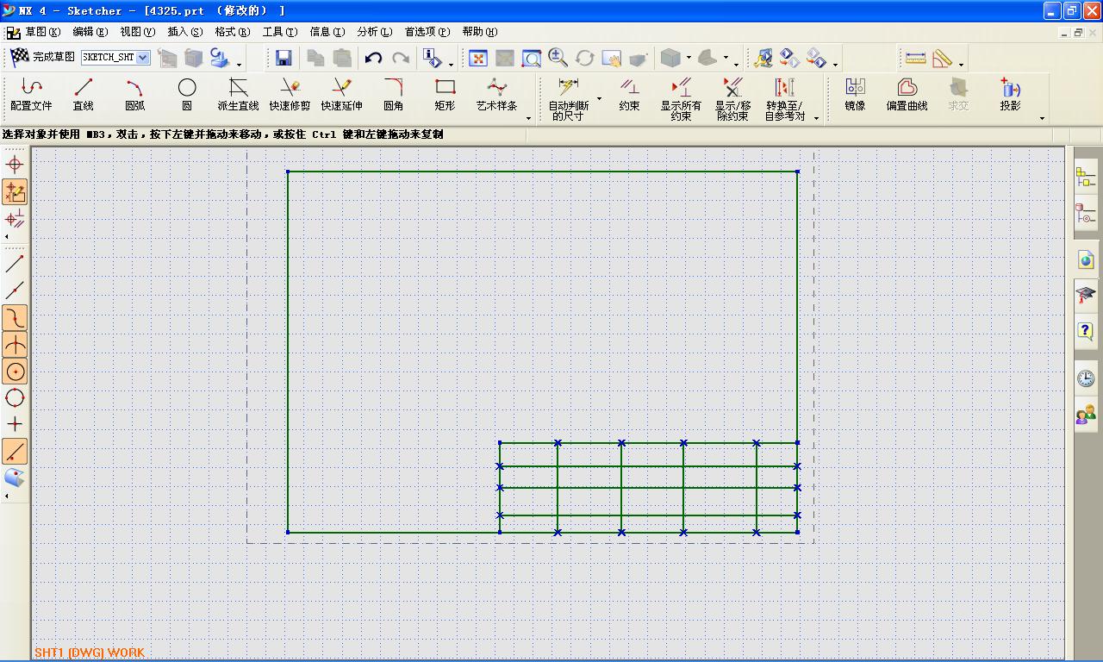1103x662 pixels.
Task: Select the Pan hand icon
Action: 612,58
